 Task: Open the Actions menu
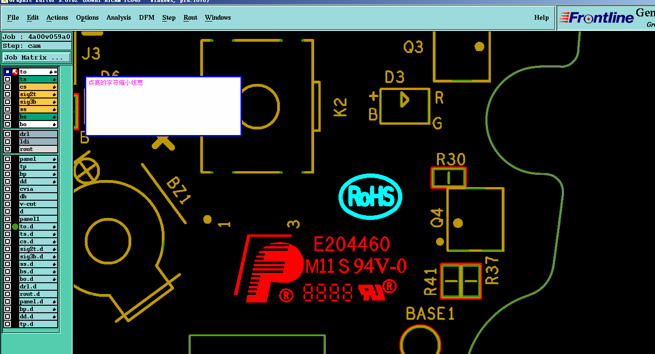[57, 17]
